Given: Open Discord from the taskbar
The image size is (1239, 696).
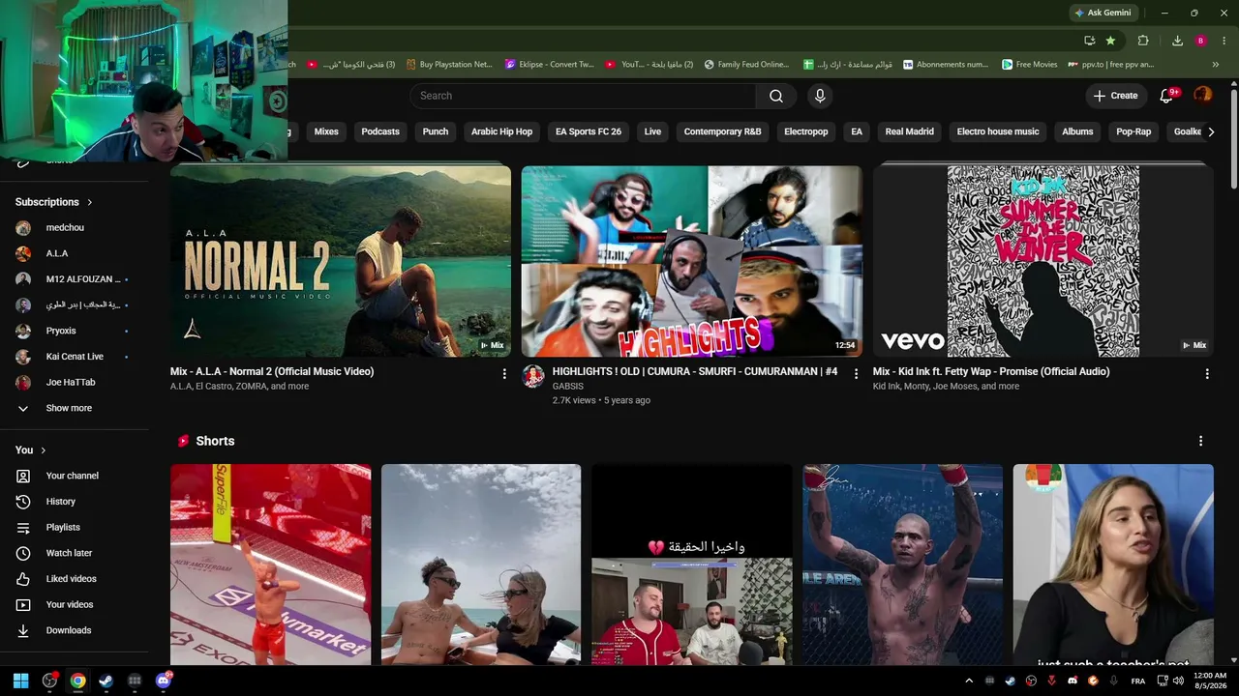Looking at the screenshot, I should tap(163, 681).
